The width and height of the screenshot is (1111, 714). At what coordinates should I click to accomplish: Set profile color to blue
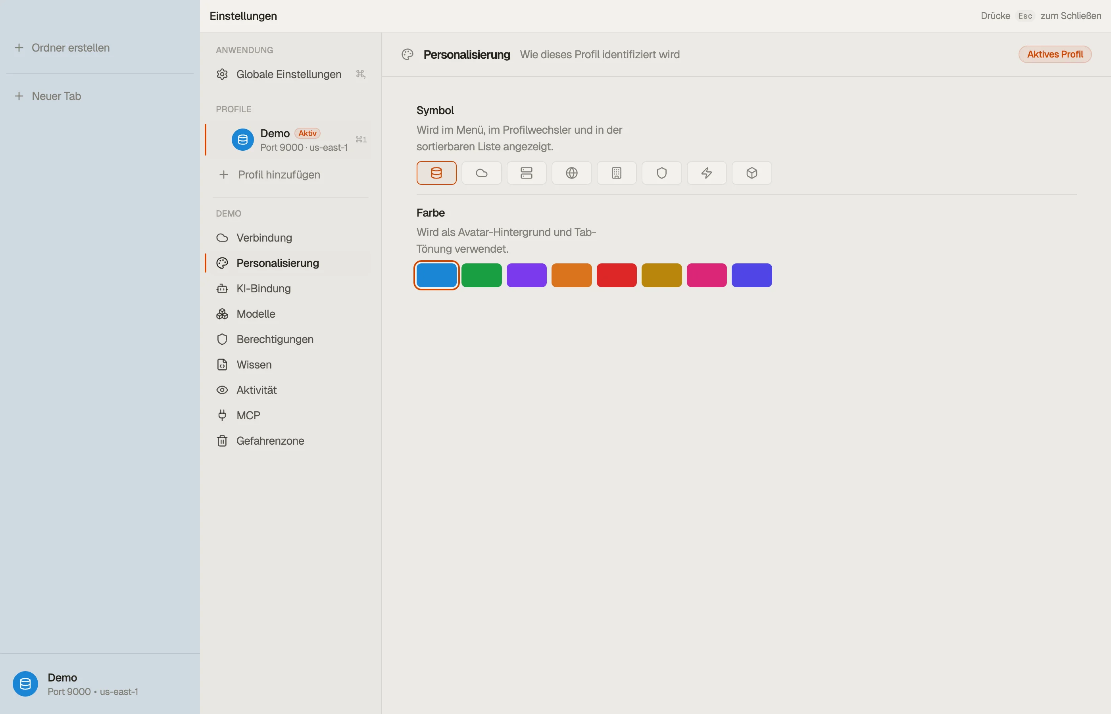[x=436, y=275]
